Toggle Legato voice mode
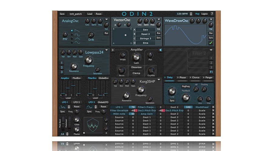This screenshot has width=273, height=151. [204, 14]
